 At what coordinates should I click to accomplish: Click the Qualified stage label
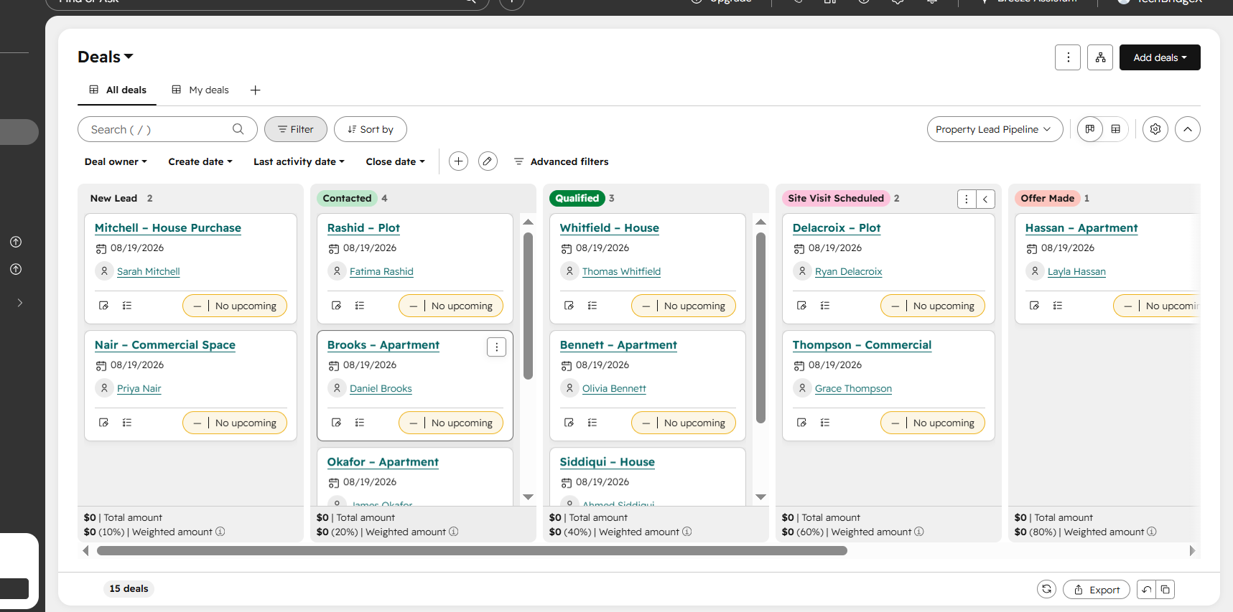click(577, 198)
